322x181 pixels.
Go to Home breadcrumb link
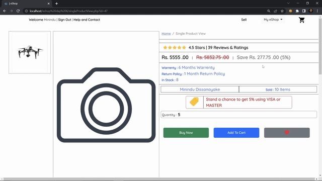(166, 34)
